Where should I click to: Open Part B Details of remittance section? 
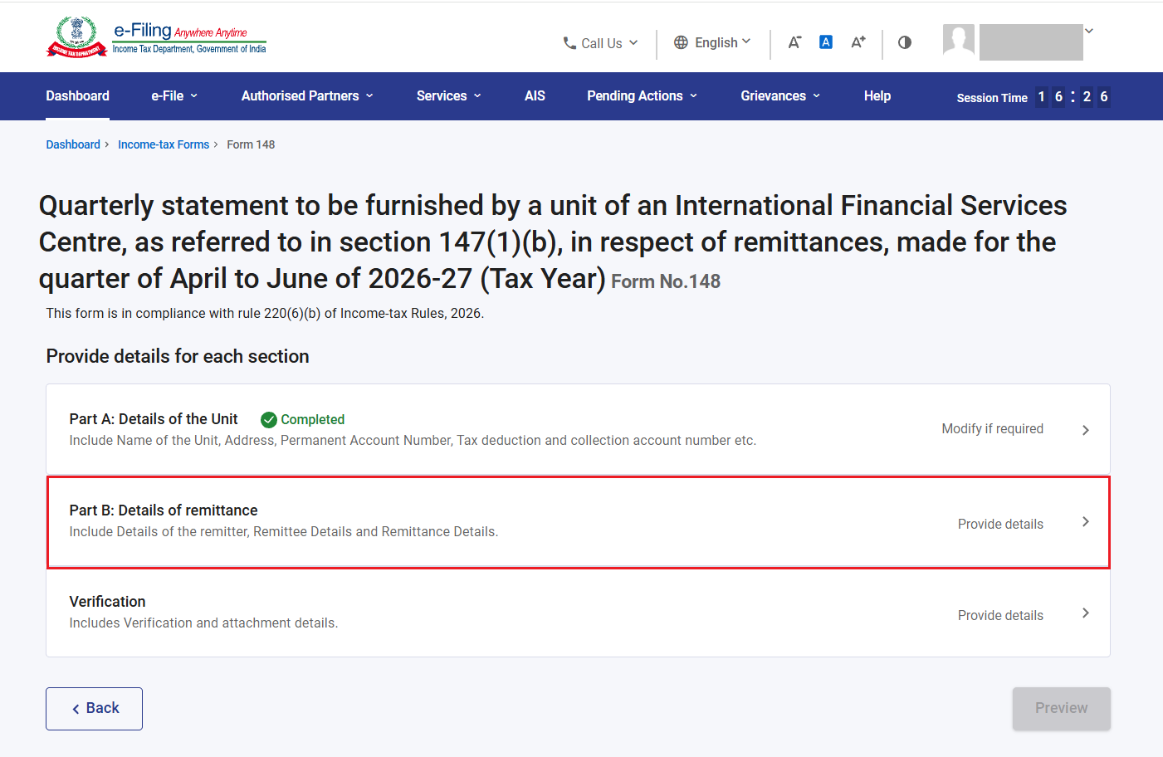(578, 522)
